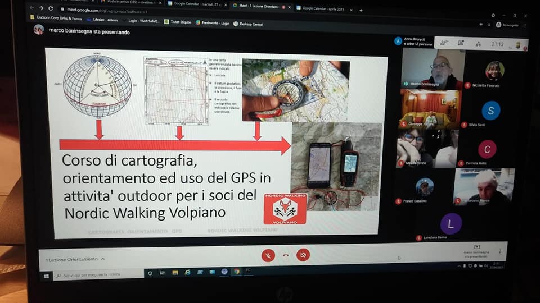Viewport: 540px width, 303px height.
Task: Click the Windows Start button
Action: pos(46,276)
